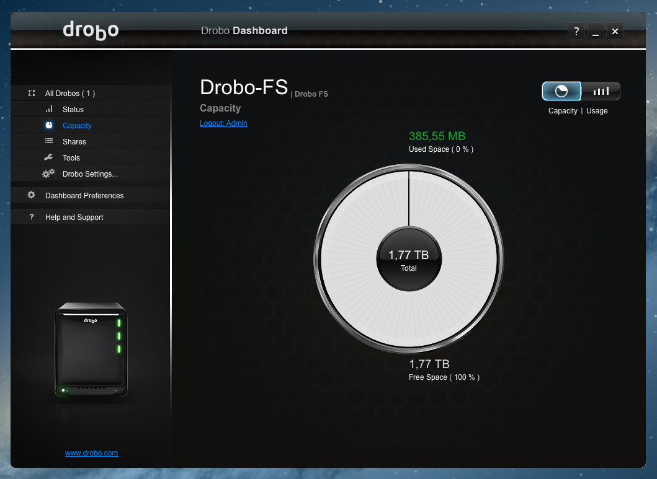Click the Drobo device thumbnail image
657x479 pixels.
point(91,349)
